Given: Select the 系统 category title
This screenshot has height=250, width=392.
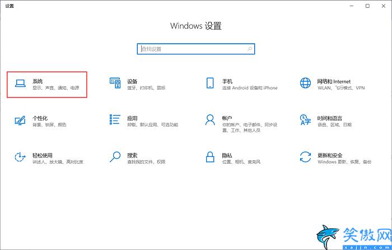Looking at the screenshot, I should (x=38, y=81).
